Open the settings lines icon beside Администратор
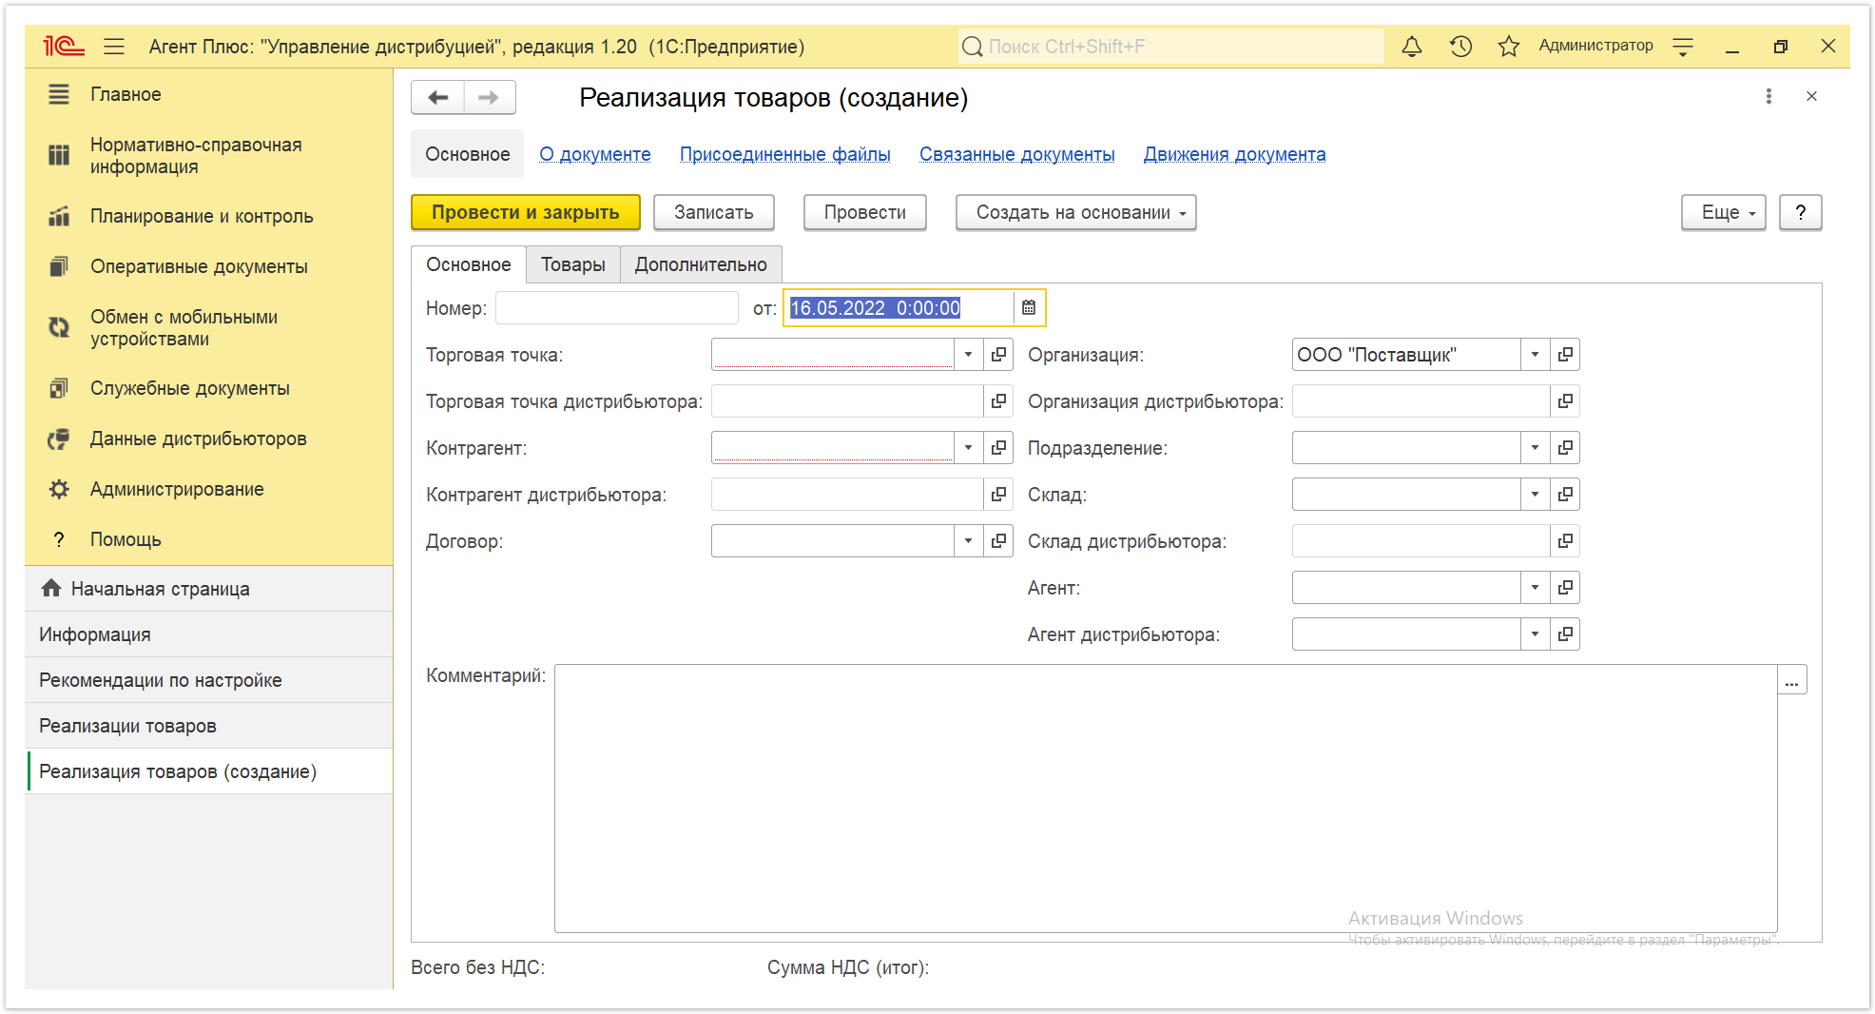1875x1014 pixels. pos(1683,46)
